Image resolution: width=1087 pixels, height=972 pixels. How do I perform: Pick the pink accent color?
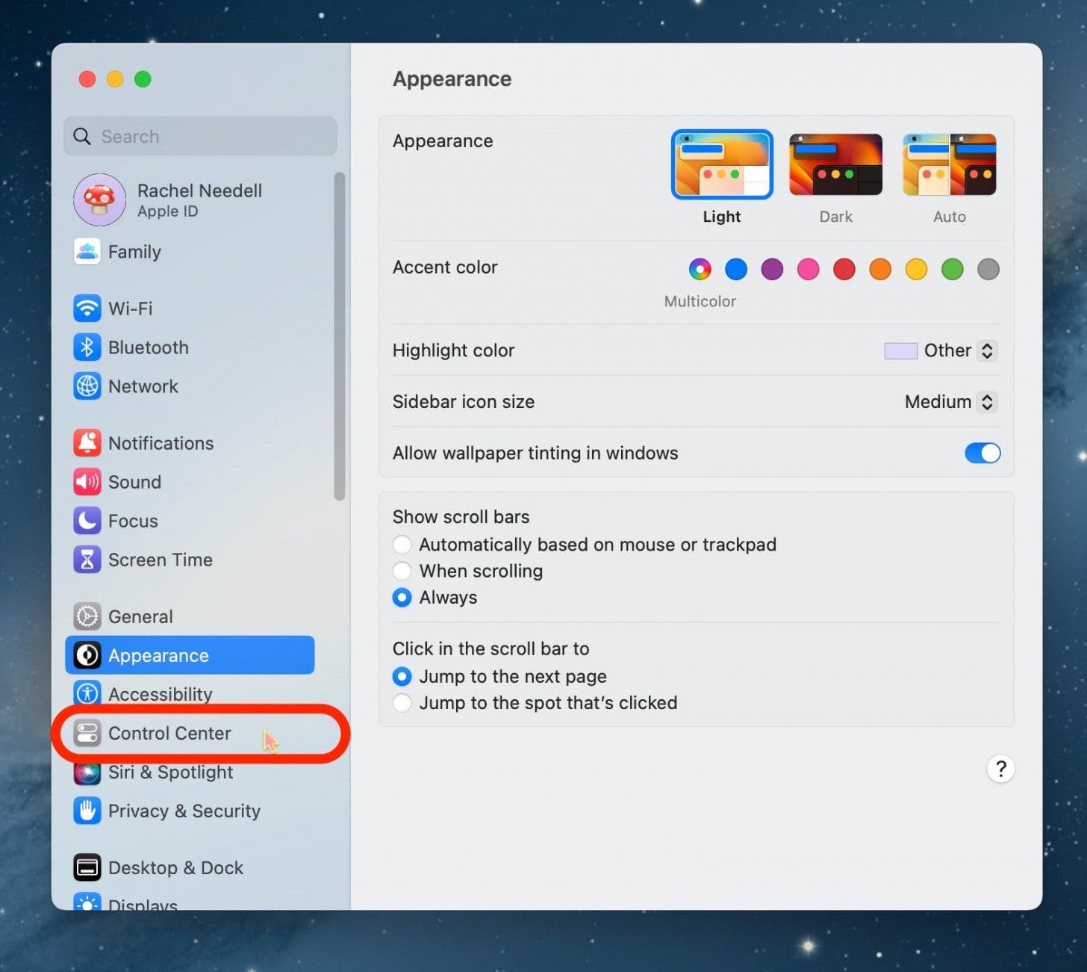click(808, 269)
